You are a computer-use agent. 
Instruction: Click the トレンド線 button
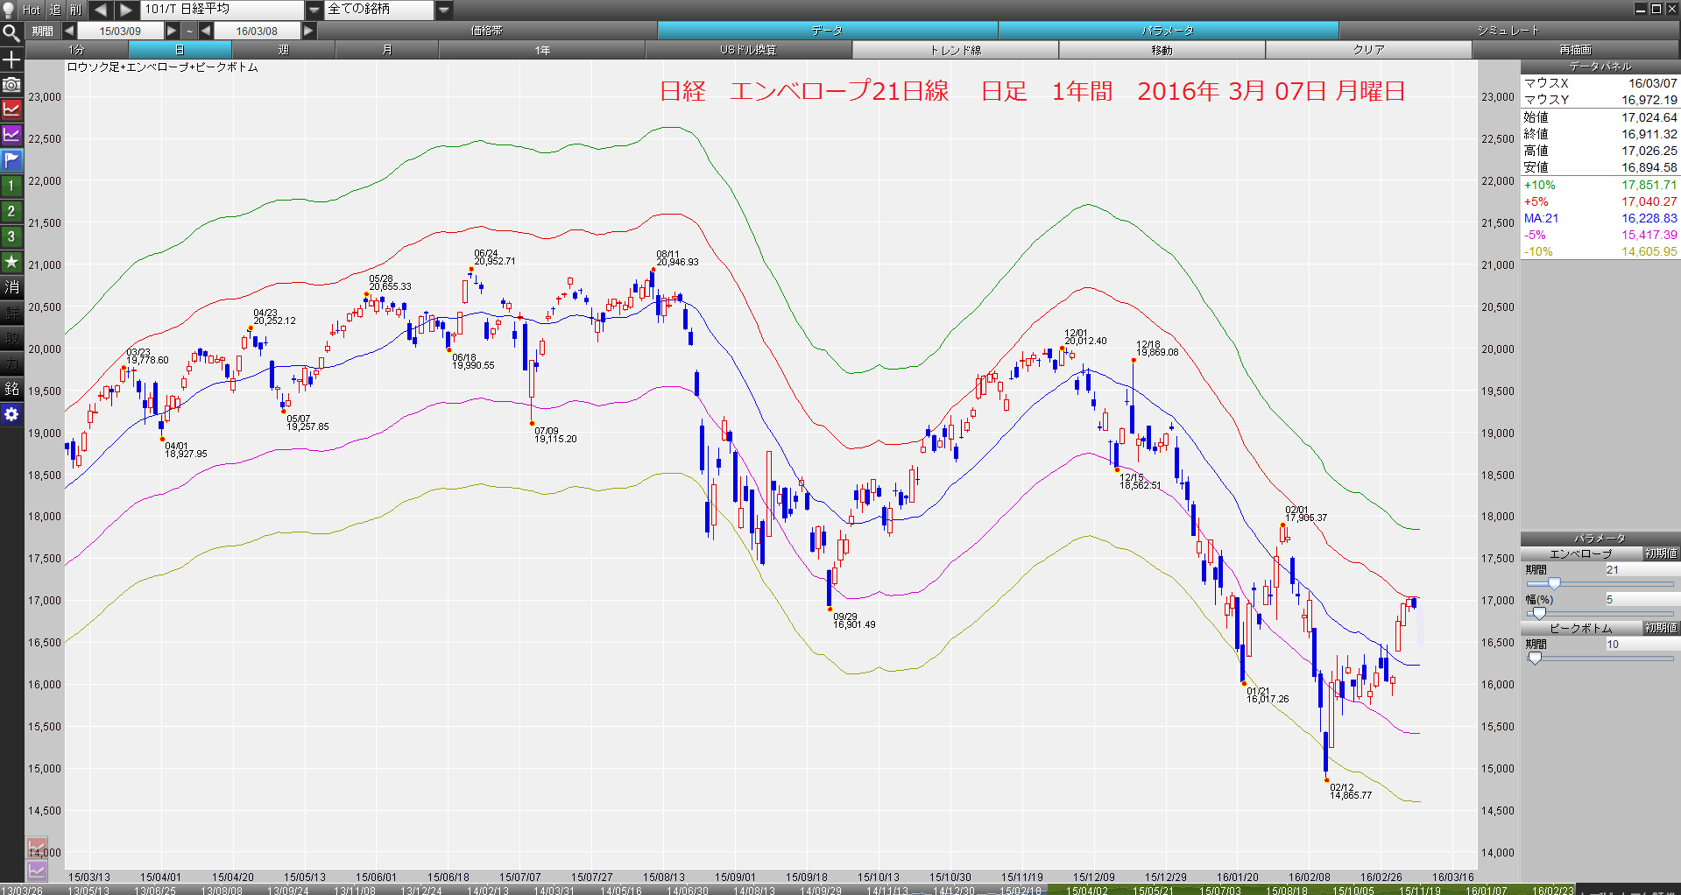(x=955, y=50)
